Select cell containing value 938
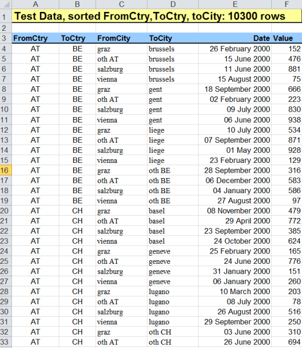 point(287,120)
